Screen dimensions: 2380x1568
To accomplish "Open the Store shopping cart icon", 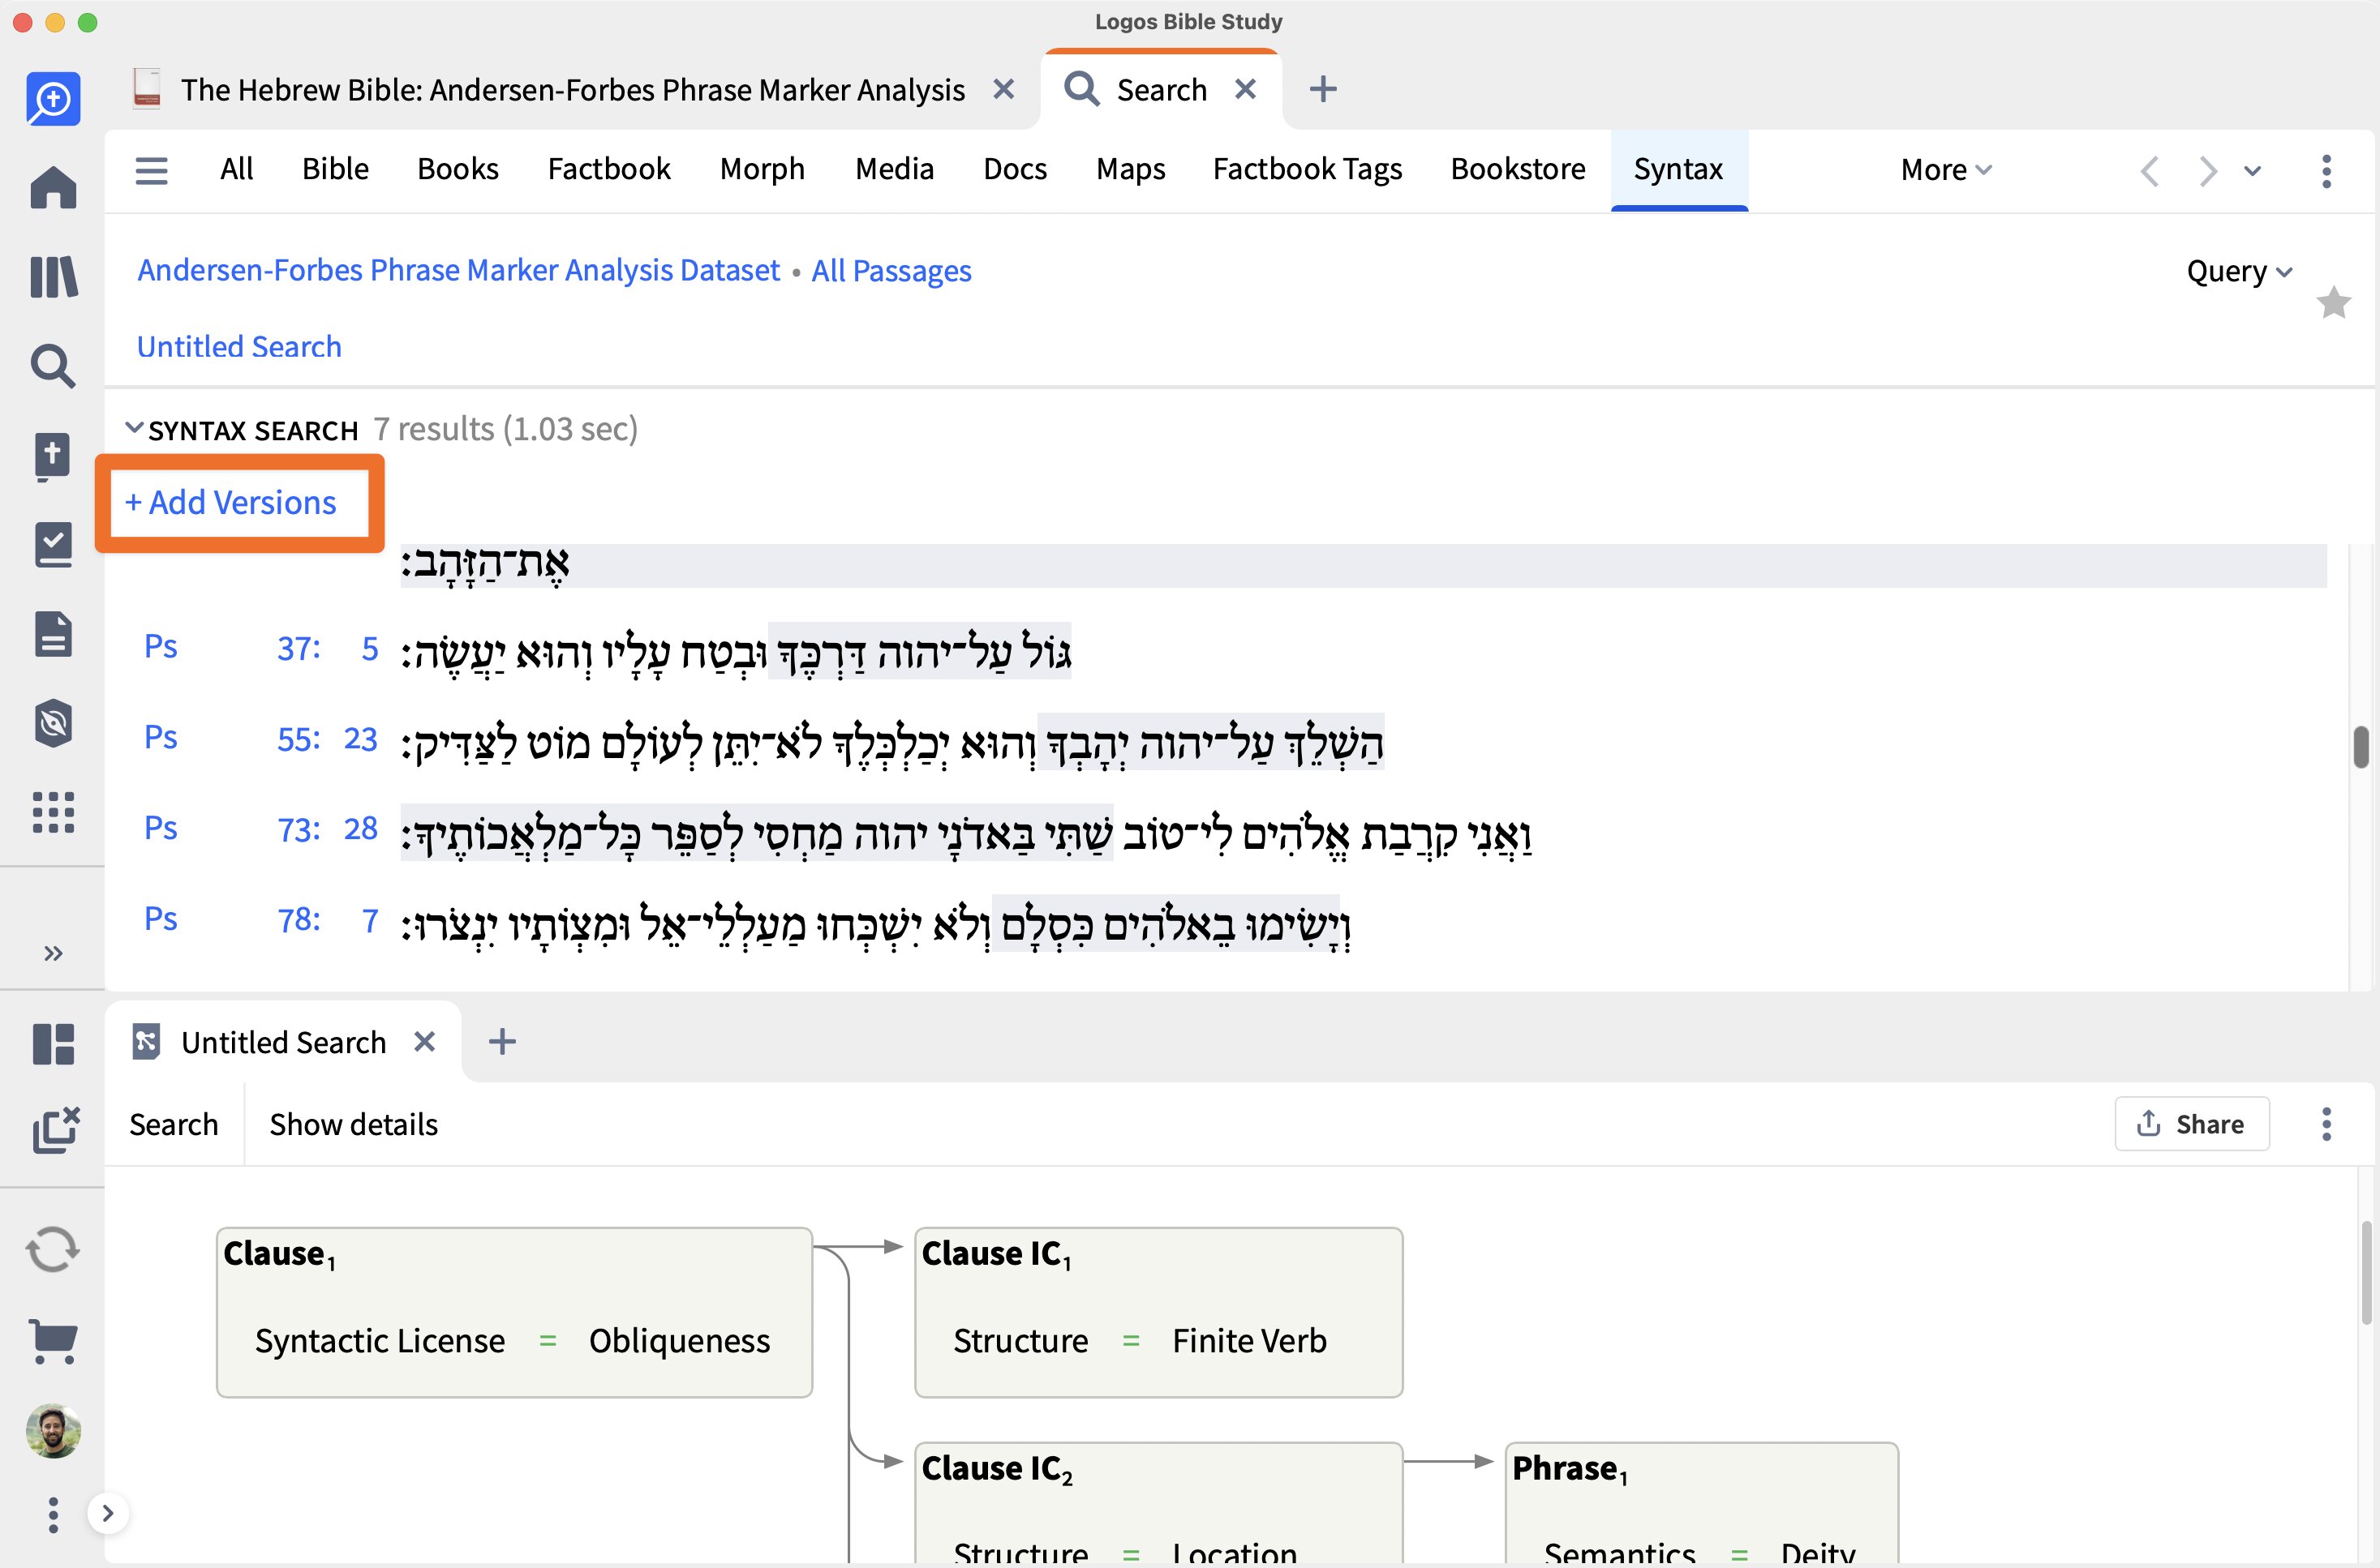I will [x=53, y=1340].
